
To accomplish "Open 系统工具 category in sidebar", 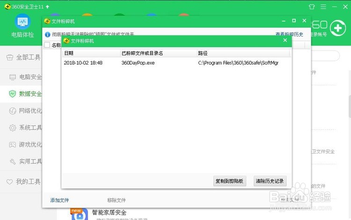I will click(x=25, y=128).
